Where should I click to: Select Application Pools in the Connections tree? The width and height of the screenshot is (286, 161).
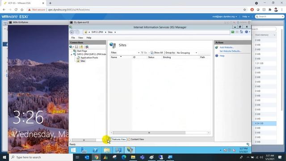click(89, 58)
